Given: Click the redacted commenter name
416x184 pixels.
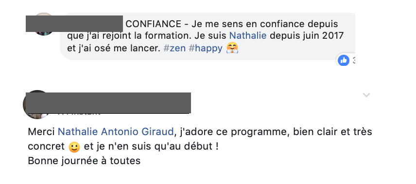Looking at the screenshot, I should [x=74, y=24].
